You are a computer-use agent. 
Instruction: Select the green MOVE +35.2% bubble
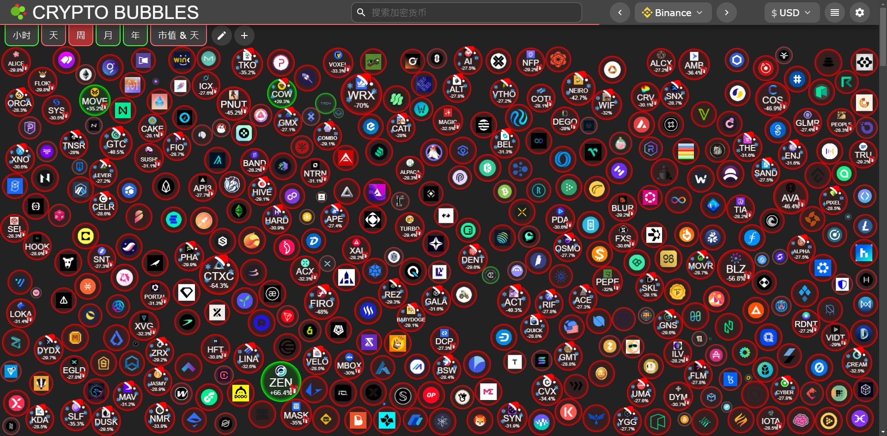(x=95, y=100)
